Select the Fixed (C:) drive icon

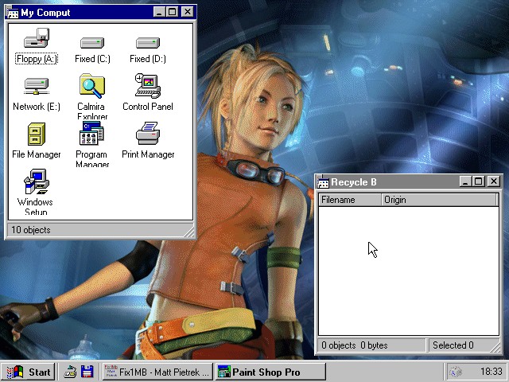click(92, 41)
